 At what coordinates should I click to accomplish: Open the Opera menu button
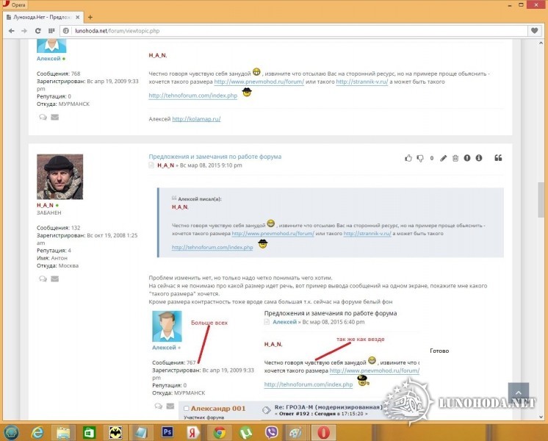pyautogui.click(x=15, y=4)
